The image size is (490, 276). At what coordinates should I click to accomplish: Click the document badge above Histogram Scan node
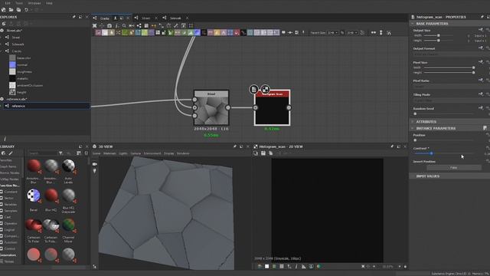pyautogui.click(x=253, y=90)
